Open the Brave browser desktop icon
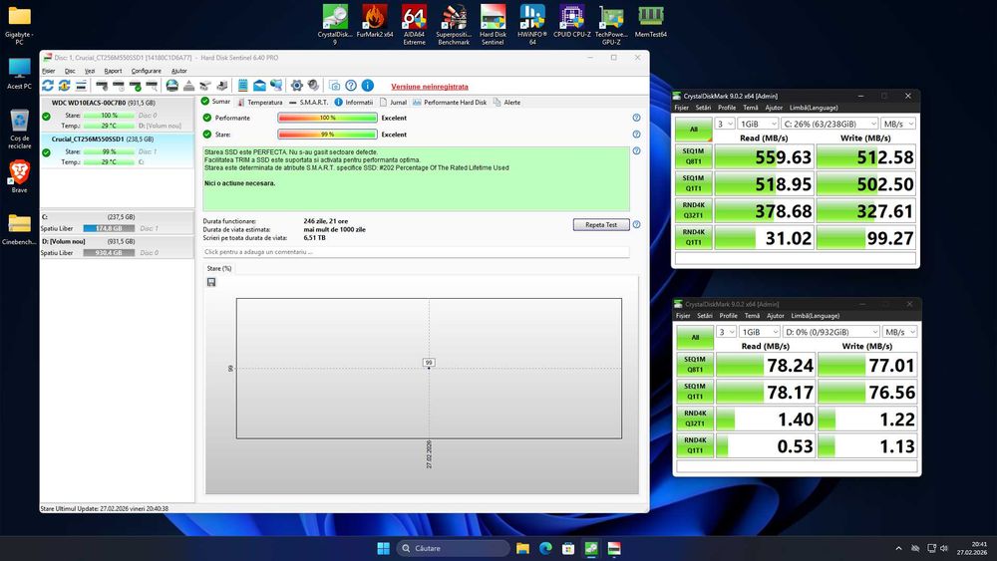 click(x=19, y=176)
